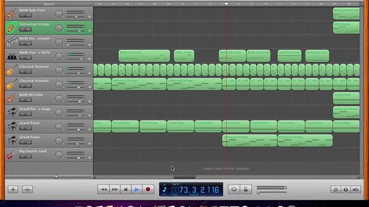Fast forward with double right arrow button

pyautogui.click(x=115, y=189)
